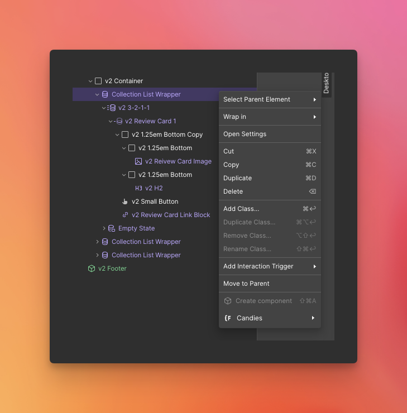
Task: Click the selected Collection List Wrapper database icon
Action: [105, 94]
